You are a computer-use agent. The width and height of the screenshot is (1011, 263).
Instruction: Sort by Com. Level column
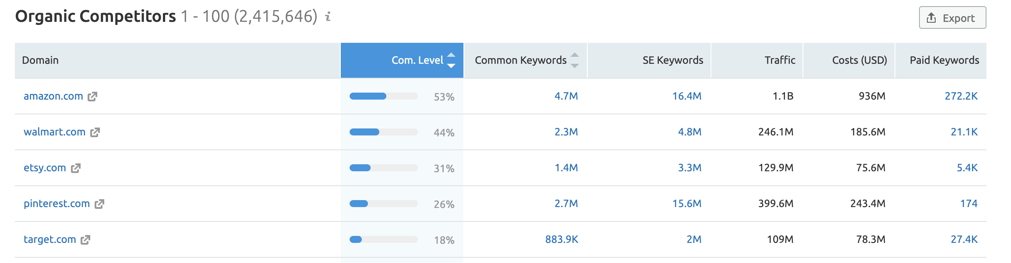pyautogui.click(x=402, y=60)
